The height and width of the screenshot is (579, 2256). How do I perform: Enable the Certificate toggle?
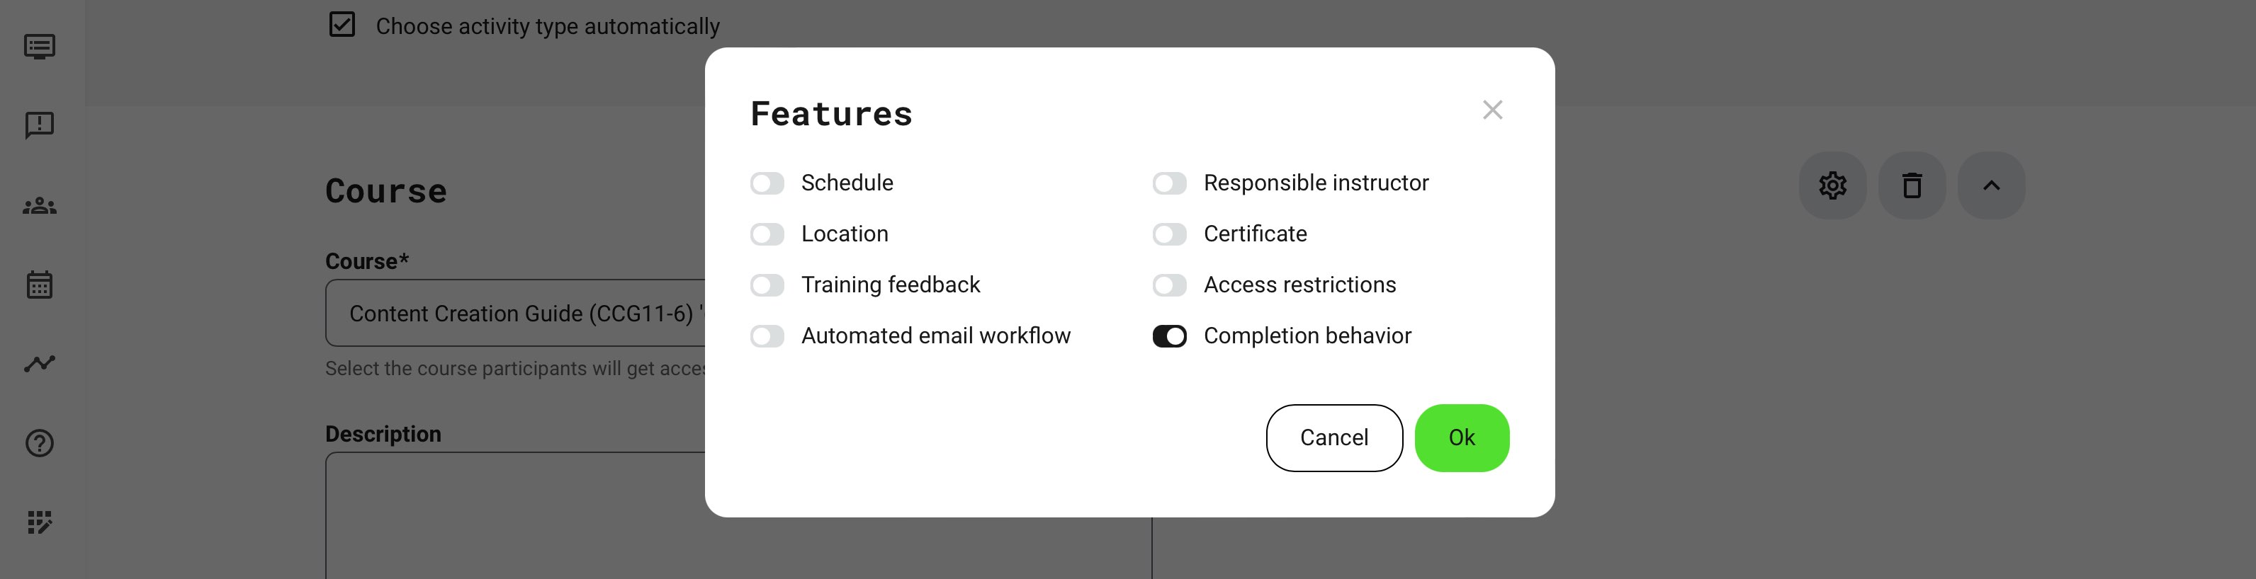coord(1169,234)
